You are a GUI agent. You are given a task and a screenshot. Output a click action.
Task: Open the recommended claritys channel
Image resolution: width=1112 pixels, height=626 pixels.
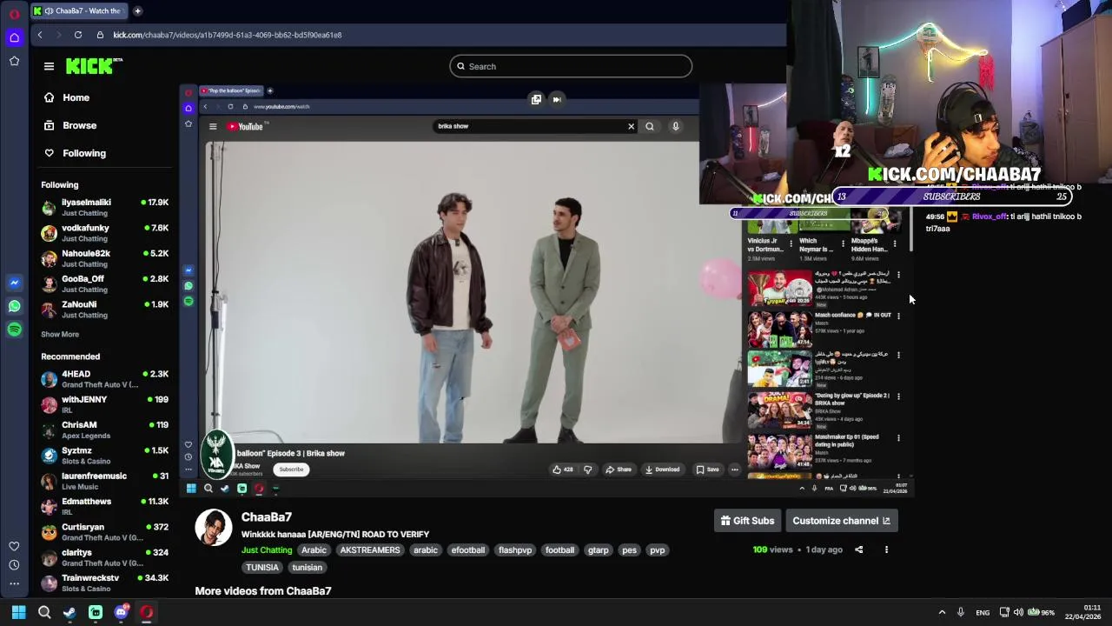click(104, 557)
